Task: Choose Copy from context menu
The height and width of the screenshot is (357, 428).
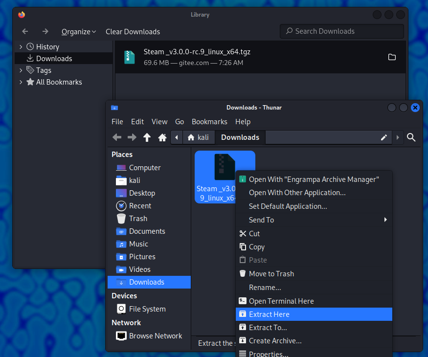Action: tap(314, 247)
